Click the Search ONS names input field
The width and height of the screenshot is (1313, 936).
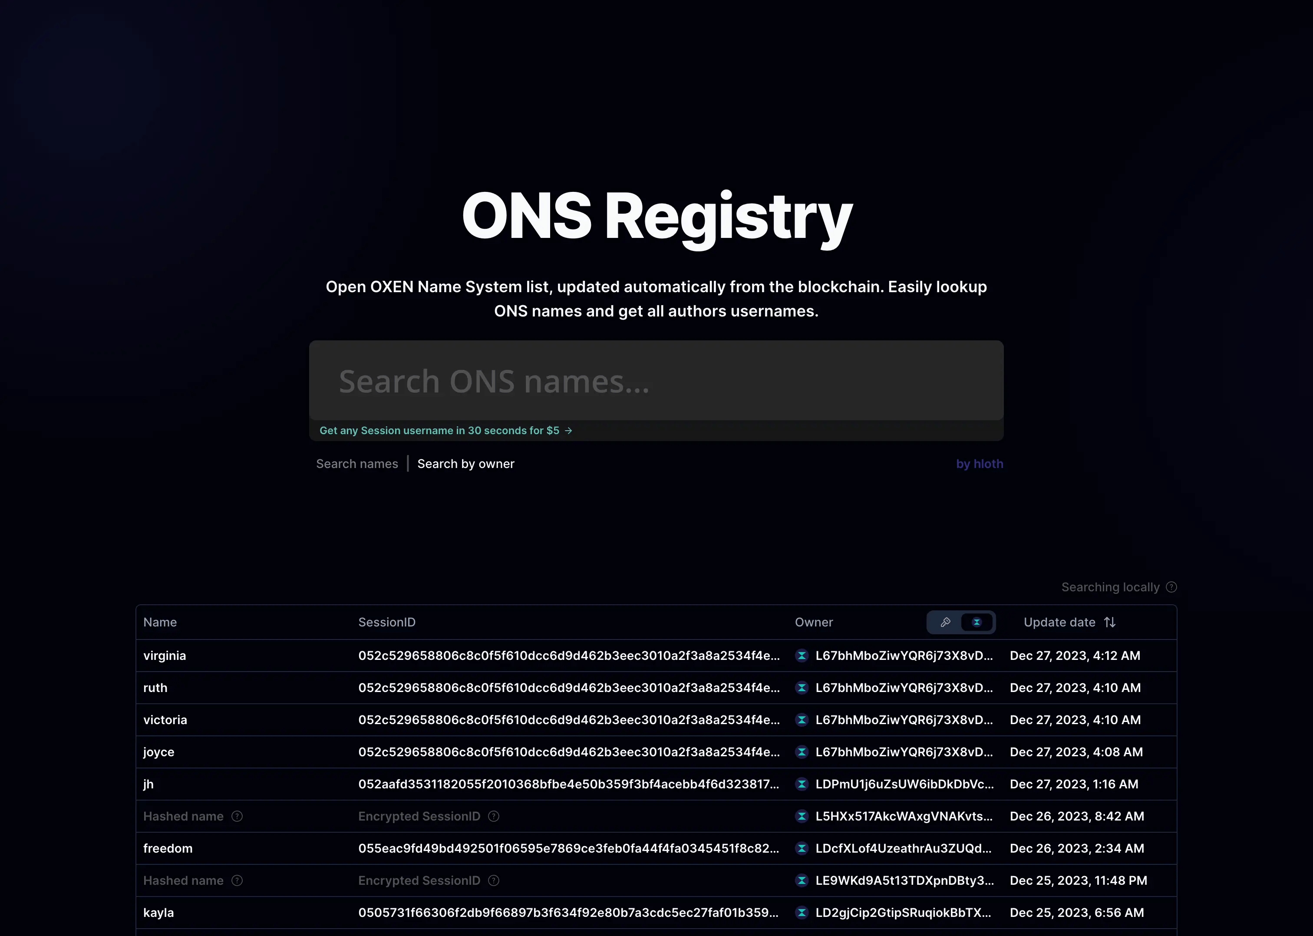tap(656, 380)
